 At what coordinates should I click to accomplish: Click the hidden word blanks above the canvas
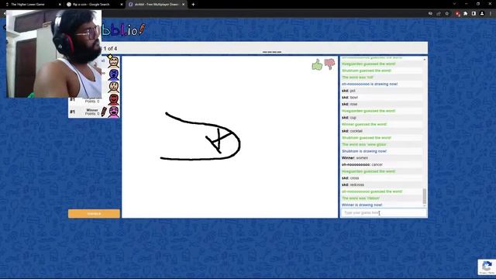272,52
